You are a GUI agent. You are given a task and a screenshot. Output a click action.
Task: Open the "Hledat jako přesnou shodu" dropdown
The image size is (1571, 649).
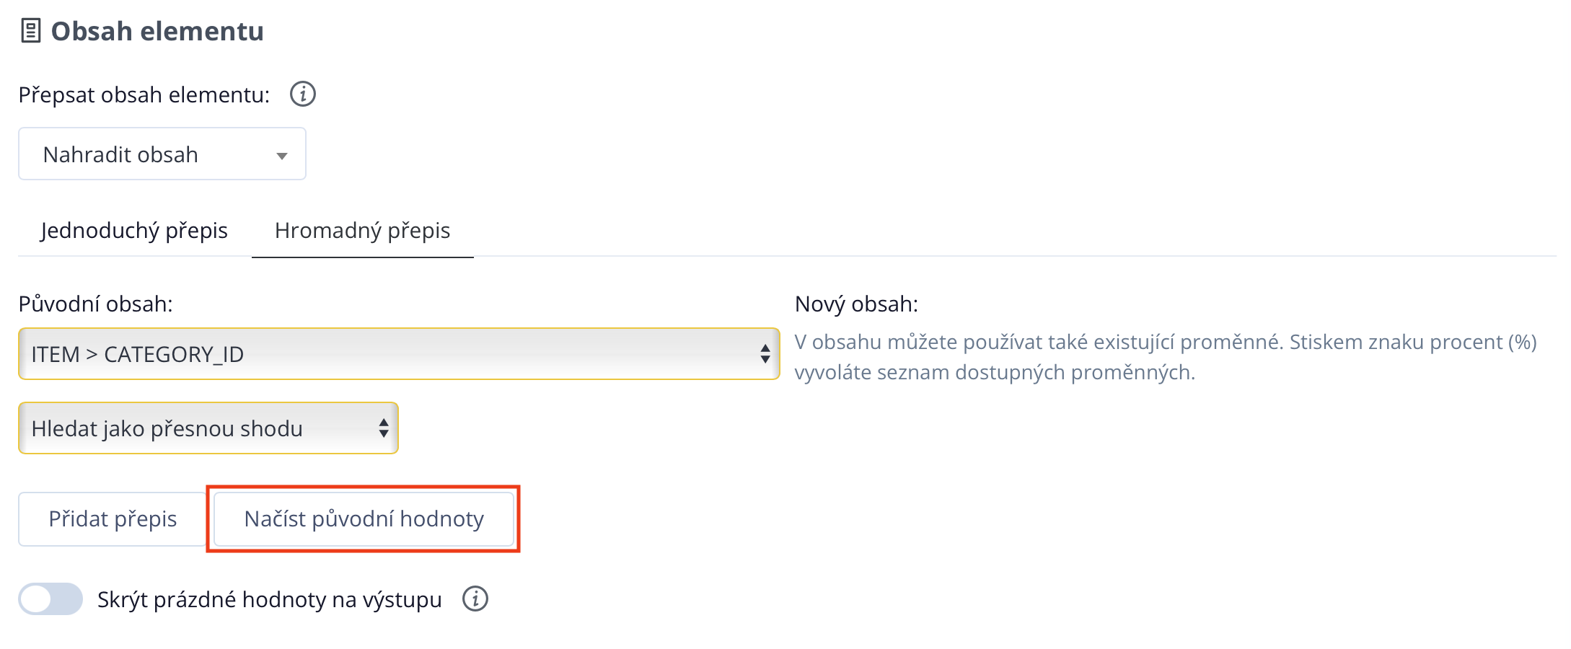208,428
